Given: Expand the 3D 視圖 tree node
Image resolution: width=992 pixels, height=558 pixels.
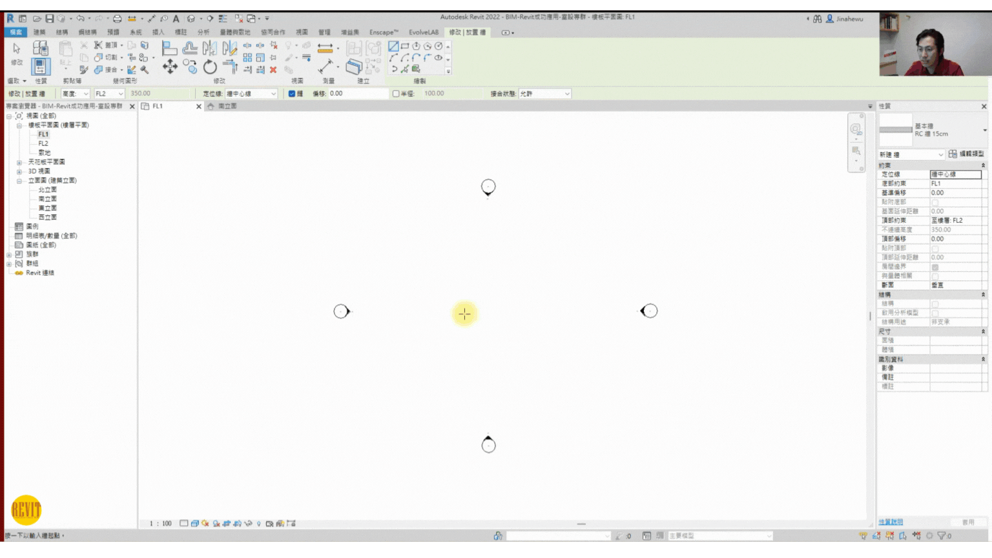Looking at the screenshot, I should pyautogui.click(x=19, y=171).
